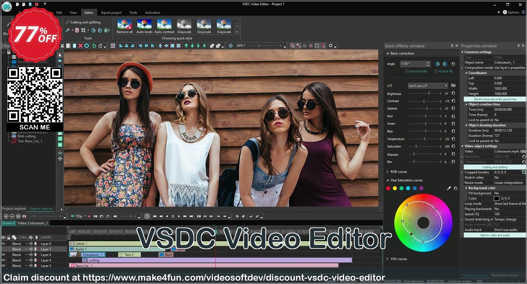
Task: Click the redo arrow in editor toolbar
Action: coord(100,46)
